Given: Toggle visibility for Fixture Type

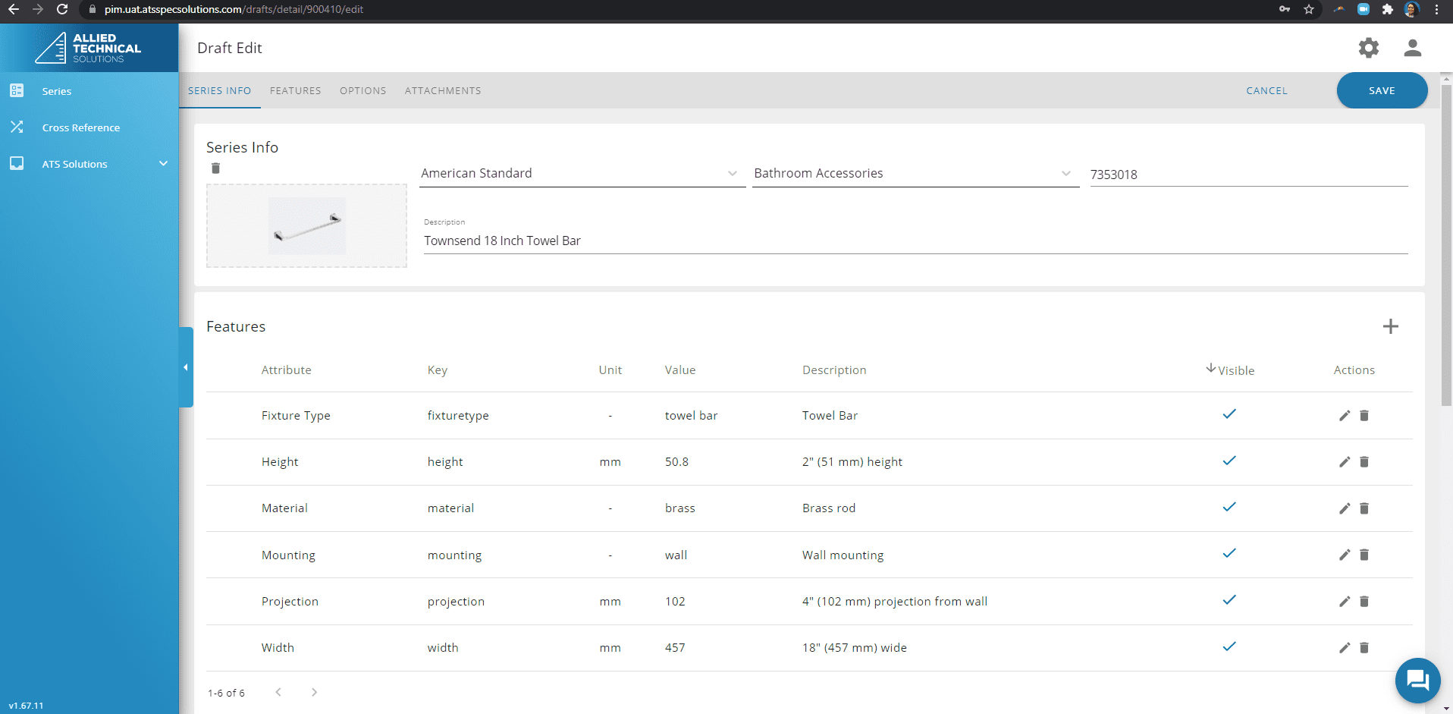Looking at the screenshot, I should pyautogui.click(x=1229, y=414).
